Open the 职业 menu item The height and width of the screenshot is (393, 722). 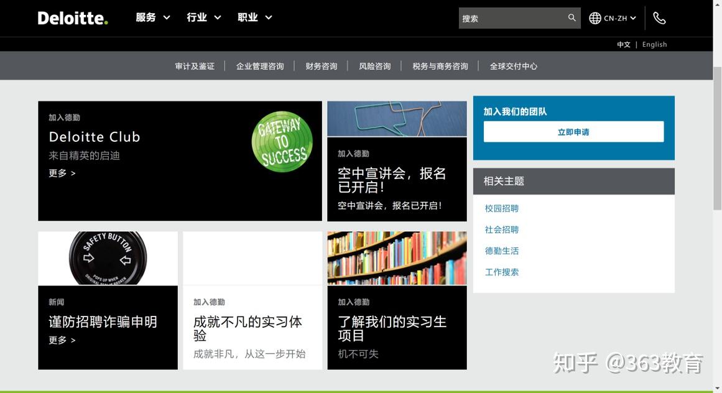248,17
